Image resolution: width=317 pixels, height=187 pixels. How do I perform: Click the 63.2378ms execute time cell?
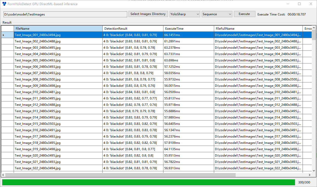pyautogui.click(x=189, y=48)
